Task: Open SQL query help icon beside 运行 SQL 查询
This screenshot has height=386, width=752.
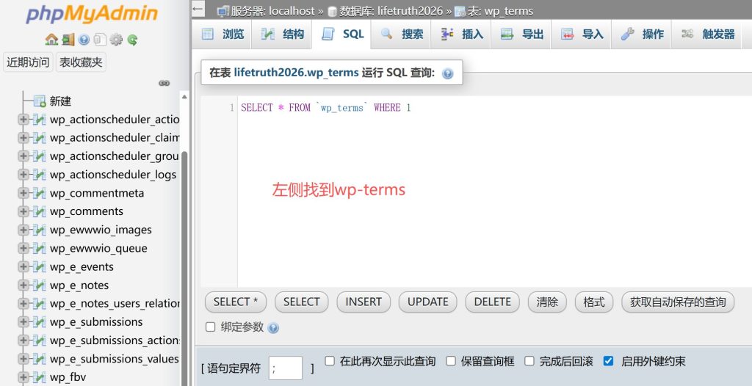Action: click(x=447, y=73)
